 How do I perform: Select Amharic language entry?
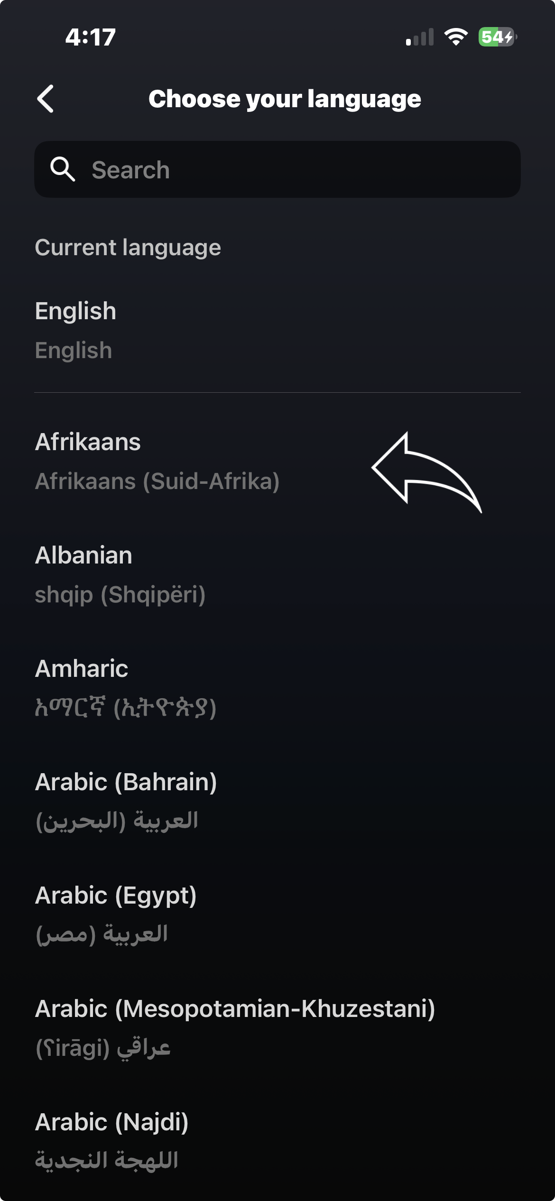82,669
